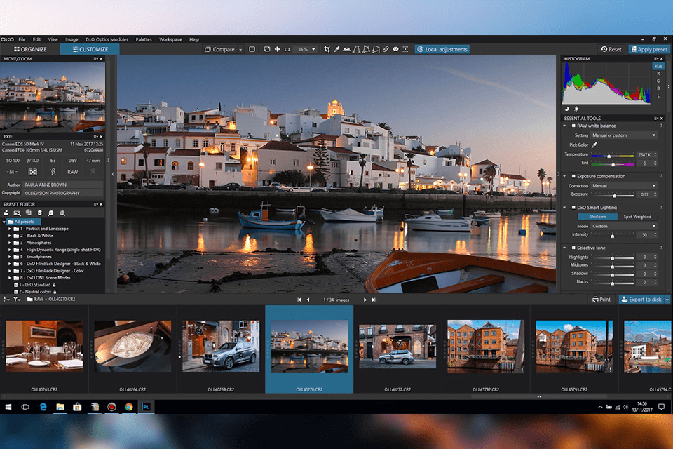This screenshot has width=673, height=449.
Task: Open the File menu
Action: click(x=22, y=39)
